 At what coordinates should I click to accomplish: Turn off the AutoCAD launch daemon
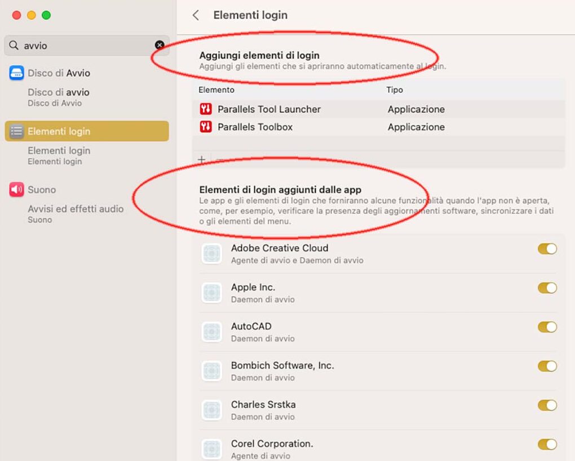[x=546, y=327]
